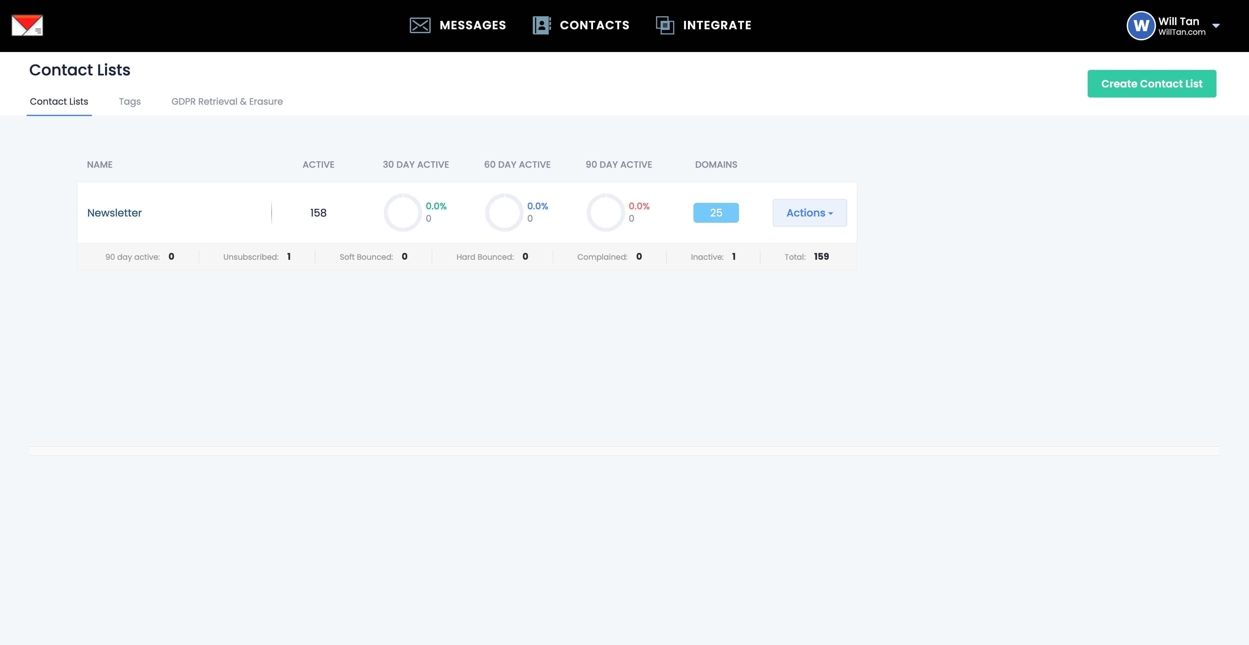This screenshot has height=645, width=1249.
Task: Open the Newsletter contact list link
Action: (x=114, y=213)
